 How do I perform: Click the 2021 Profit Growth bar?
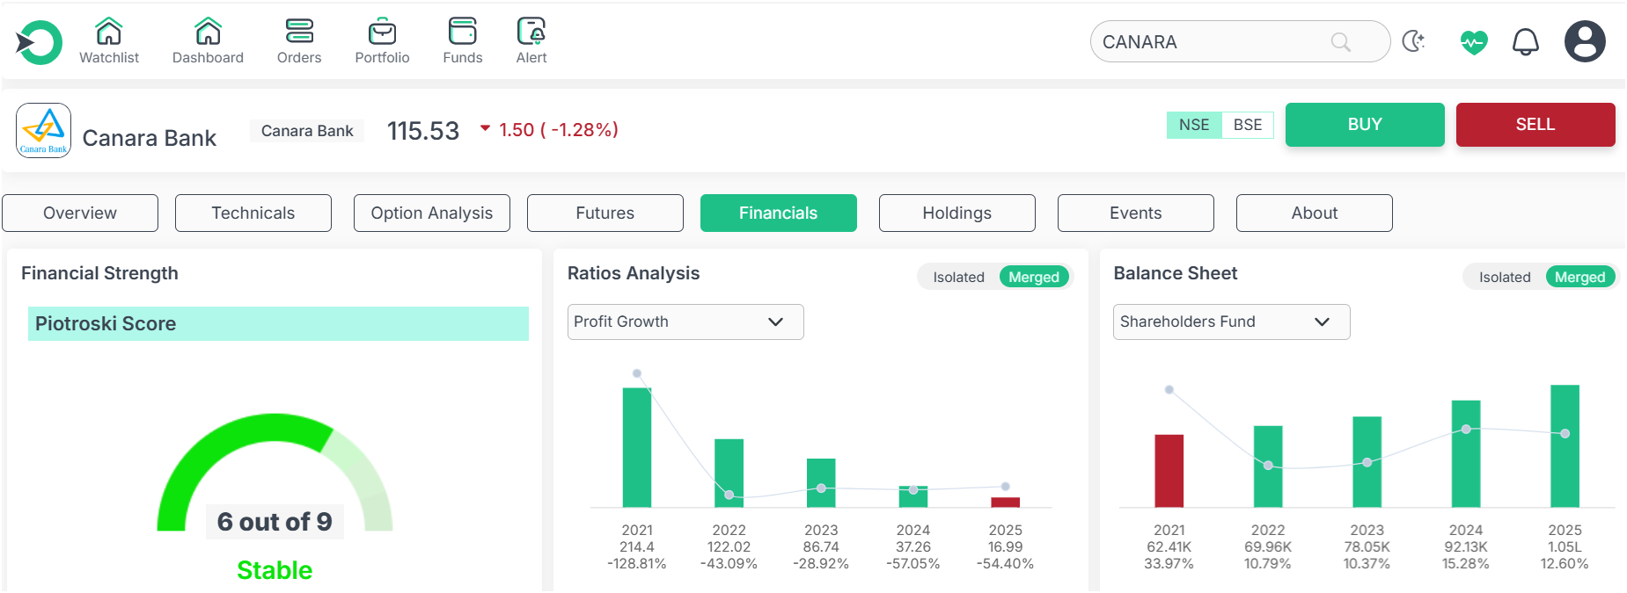pos(637,447)
